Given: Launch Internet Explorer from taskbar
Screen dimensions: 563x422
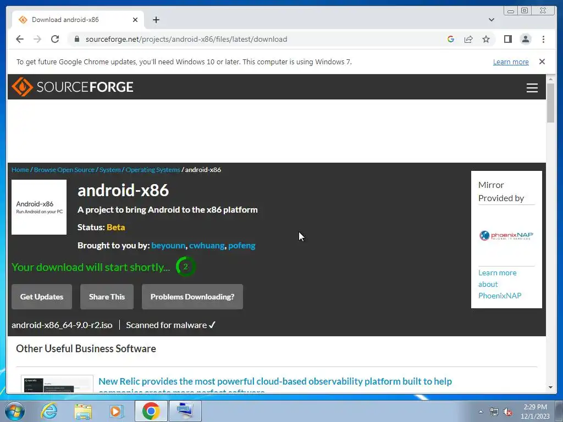Looking at the screenshot, I should (x=49, y=411).
